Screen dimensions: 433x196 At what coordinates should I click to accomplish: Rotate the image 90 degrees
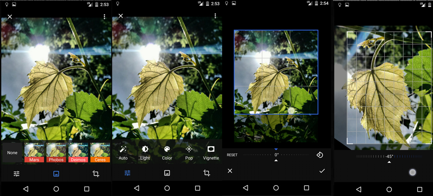(320, 155)
